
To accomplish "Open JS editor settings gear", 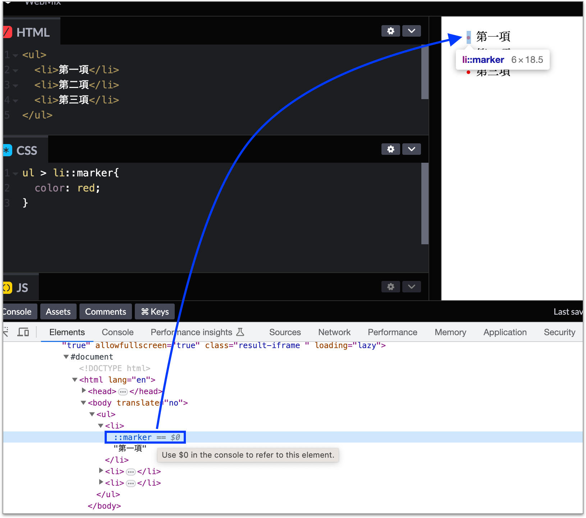I will (x=390, y=287).
